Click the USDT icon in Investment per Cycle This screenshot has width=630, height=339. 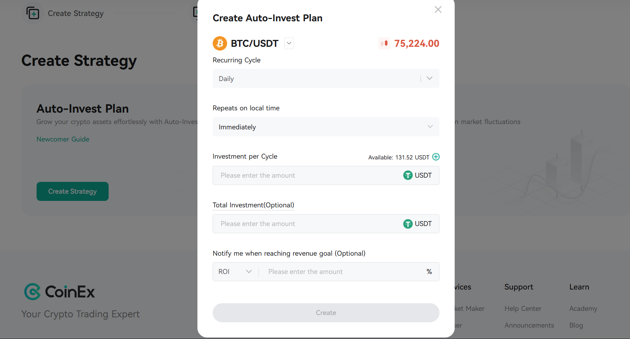click(x=408, y=175)
